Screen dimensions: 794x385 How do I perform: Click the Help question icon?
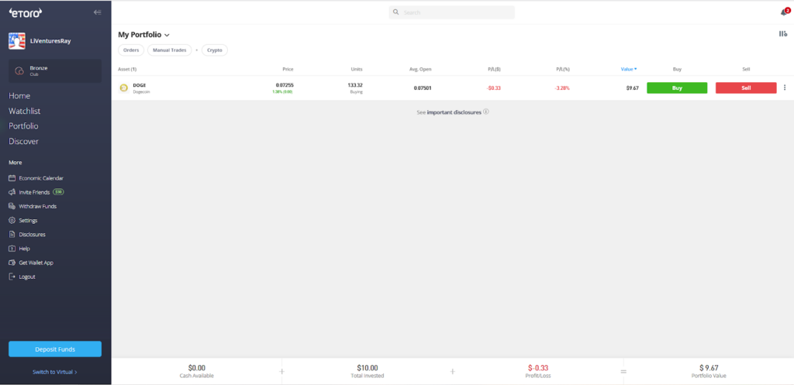[x=12, y=249]
